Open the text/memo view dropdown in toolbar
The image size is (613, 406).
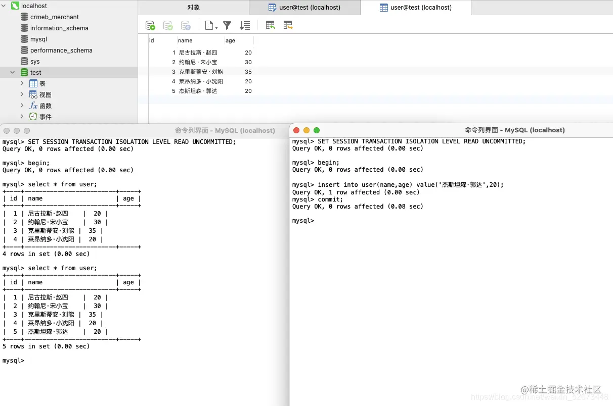(211, 25)
